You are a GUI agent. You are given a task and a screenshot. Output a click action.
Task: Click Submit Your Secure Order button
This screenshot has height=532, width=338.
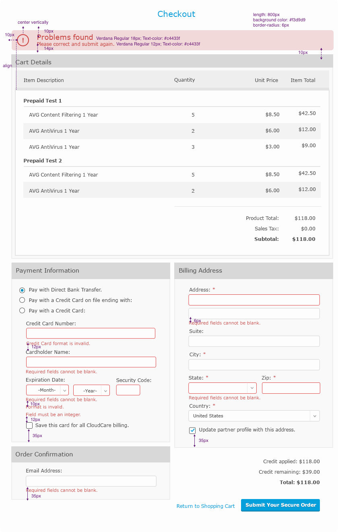point(280,505)
